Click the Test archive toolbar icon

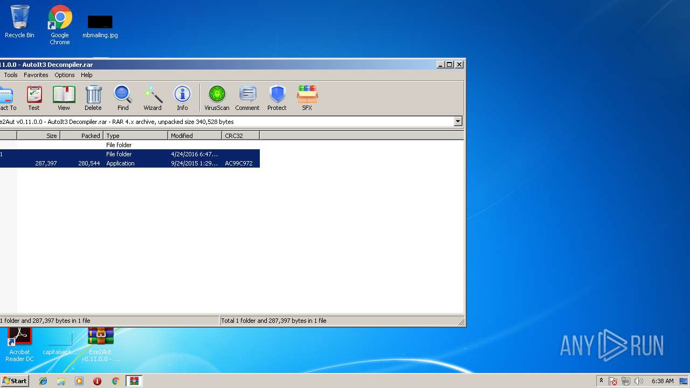[34, 98]
